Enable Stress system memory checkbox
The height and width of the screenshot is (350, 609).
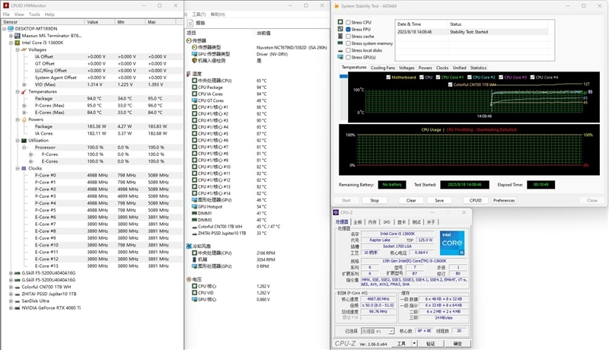(349, 43)
